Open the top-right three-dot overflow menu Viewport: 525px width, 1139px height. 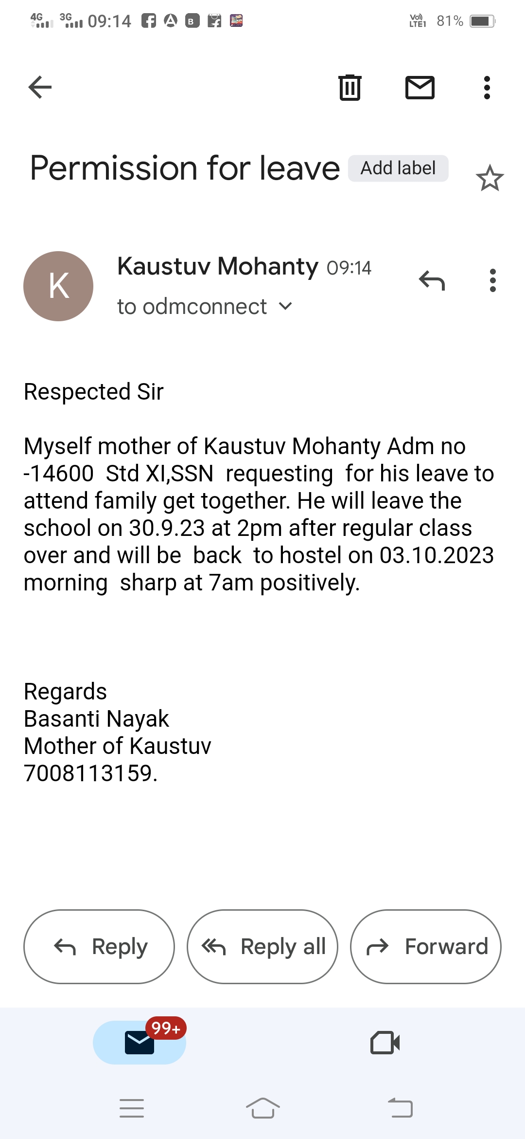[x=487, y=88]
